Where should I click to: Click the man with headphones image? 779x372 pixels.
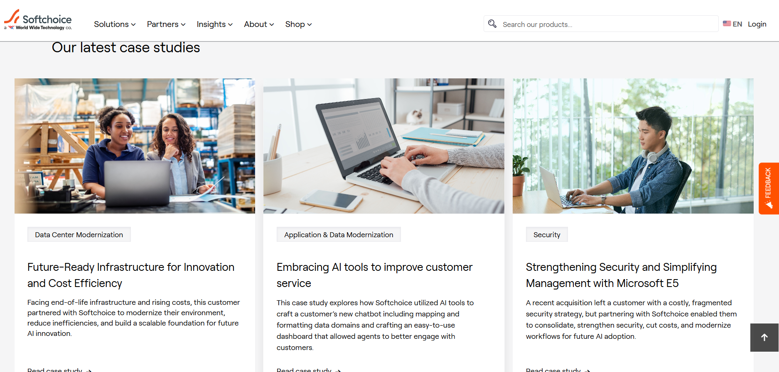[633, 146]
